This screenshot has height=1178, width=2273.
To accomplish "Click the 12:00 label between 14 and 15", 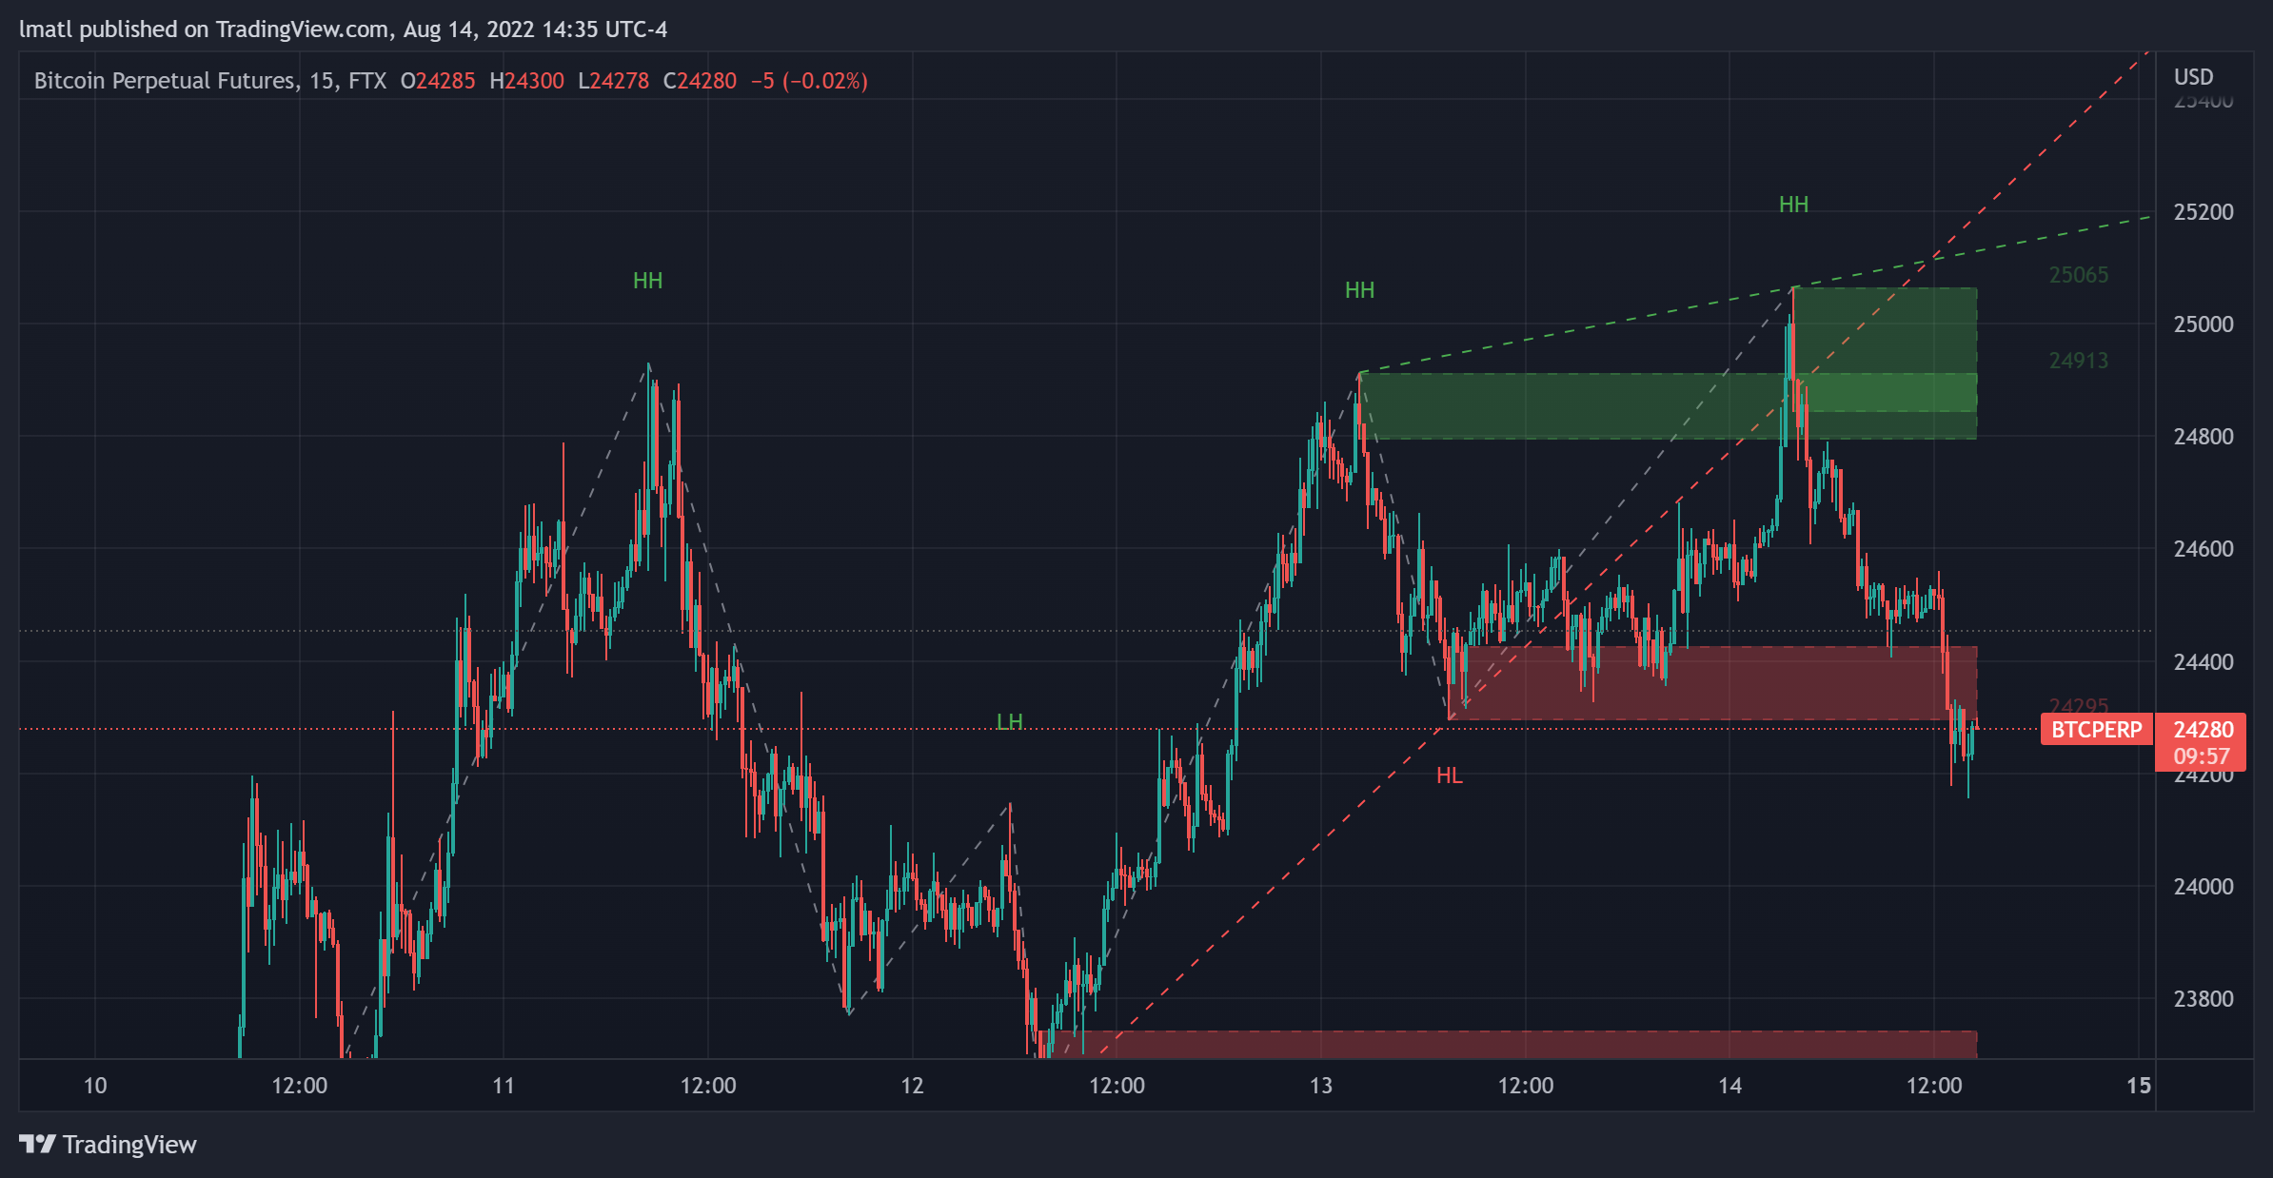I will point(1934,1086).
